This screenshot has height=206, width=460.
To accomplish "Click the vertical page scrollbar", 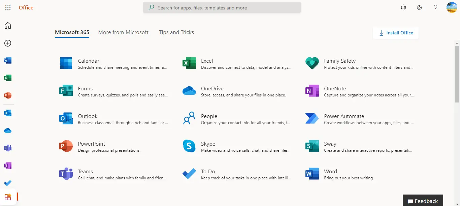I will coord(457,73).
